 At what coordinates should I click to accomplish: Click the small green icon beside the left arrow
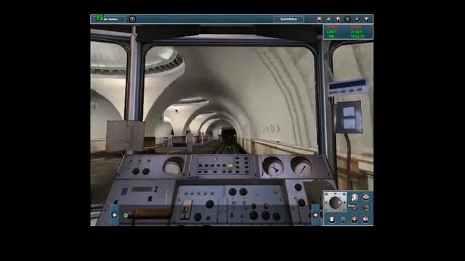pyautogui.click(x=126, y=215)
